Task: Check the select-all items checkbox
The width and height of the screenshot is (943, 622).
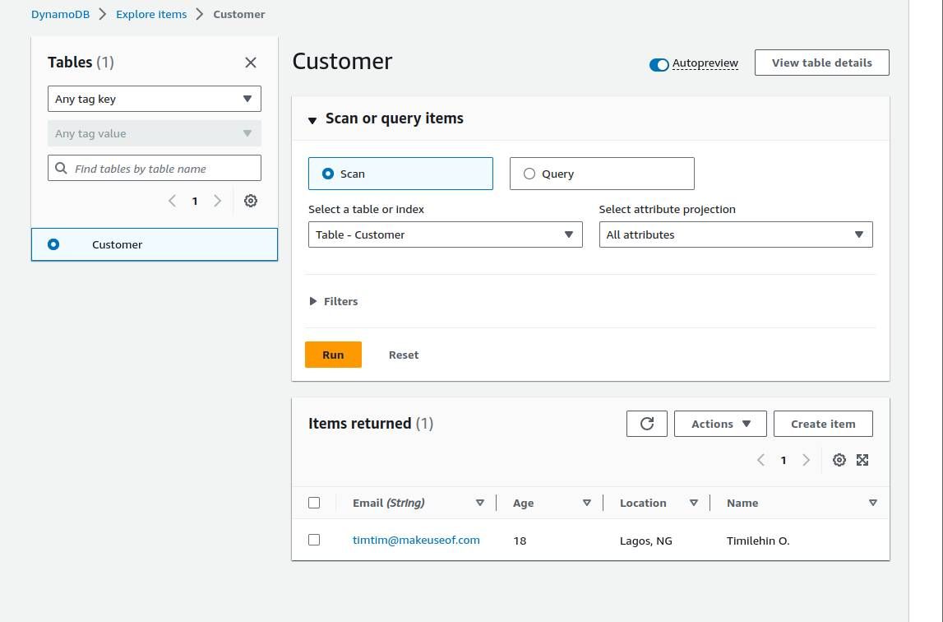Action: pos(314,503)
